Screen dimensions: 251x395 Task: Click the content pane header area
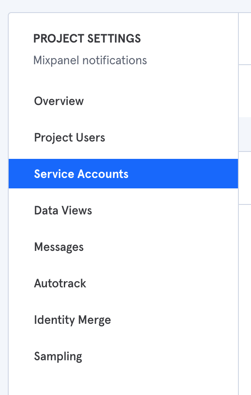(244, 39)
